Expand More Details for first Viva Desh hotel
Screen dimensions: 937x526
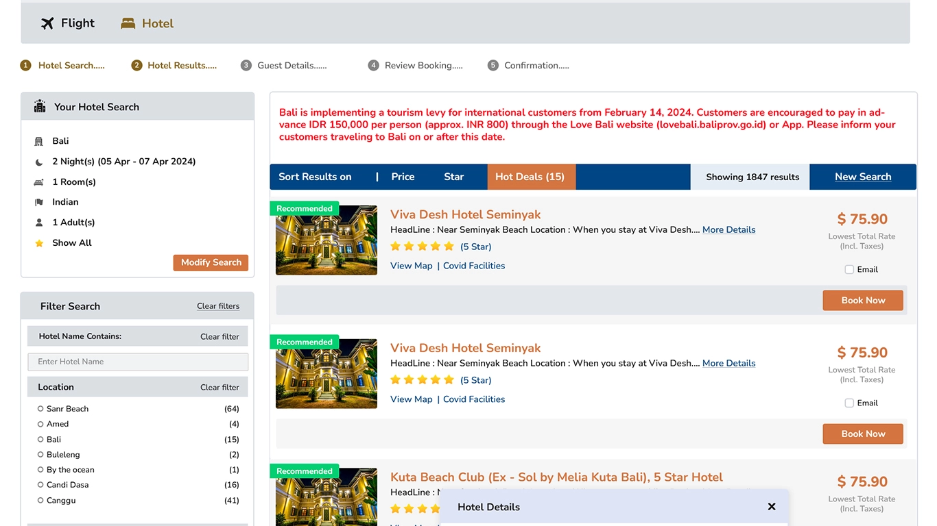(x=728, y=230)
